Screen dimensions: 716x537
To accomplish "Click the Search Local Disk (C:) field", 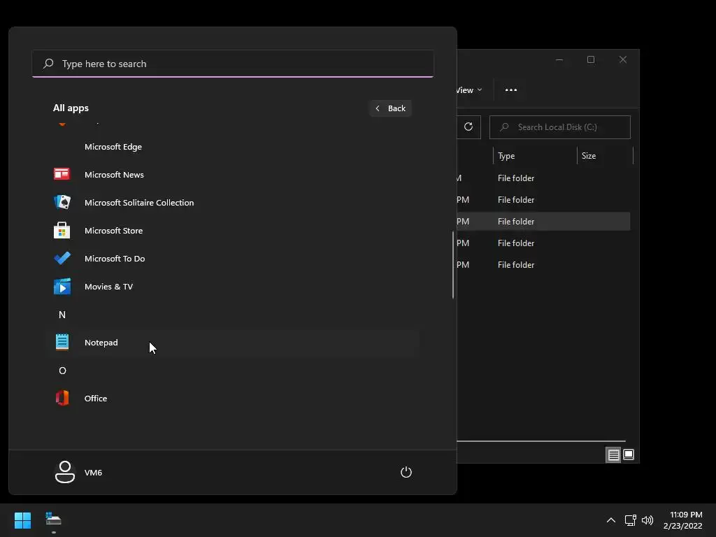I will point(560,127).
